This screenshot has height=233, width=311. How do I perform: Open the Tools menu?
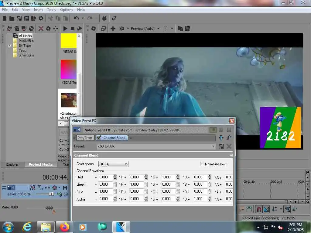click(51, 10)
